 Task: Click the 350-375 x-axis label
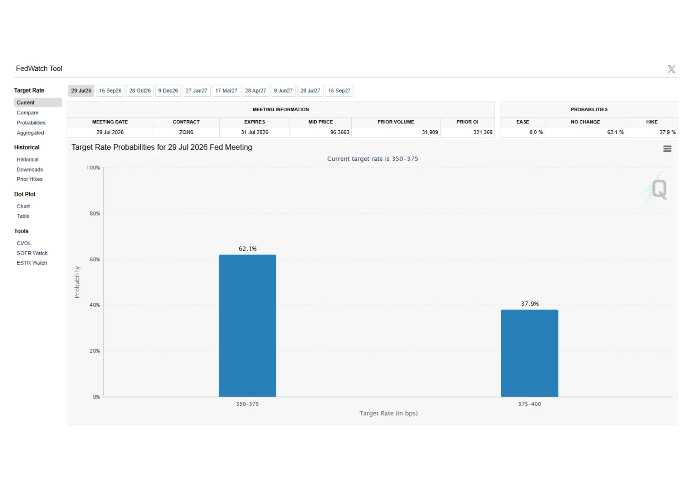tap(247, 404)
